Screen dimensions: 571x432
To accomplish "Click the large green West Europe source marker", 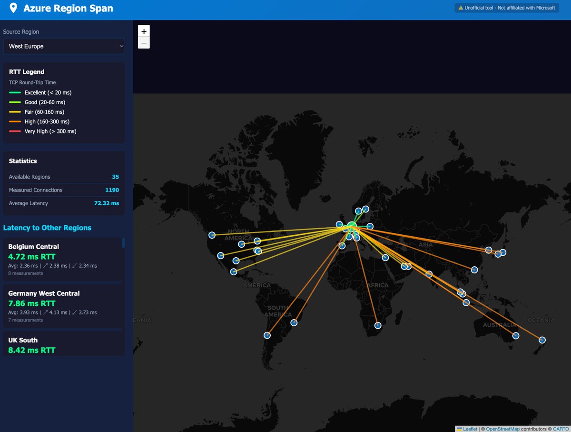I will 352,226.
